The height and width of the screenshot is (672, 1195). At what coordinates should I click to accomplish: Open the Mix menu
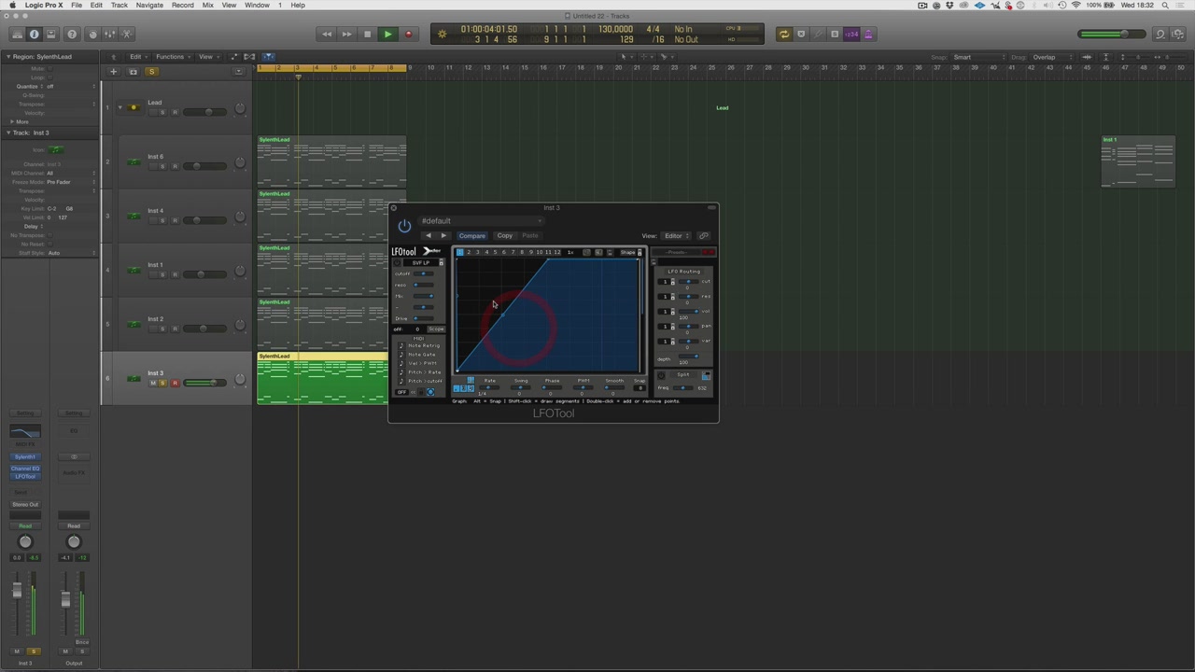click(207, 6)
